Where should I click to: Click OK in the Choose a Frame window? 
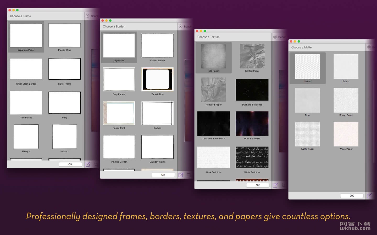(70, 164)
